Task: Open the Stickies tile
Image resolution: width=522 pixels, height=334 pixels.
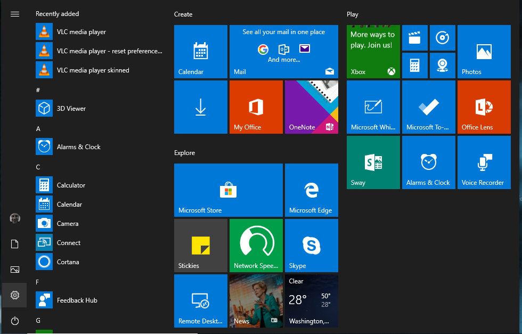Action: click(x=201, y=246)
